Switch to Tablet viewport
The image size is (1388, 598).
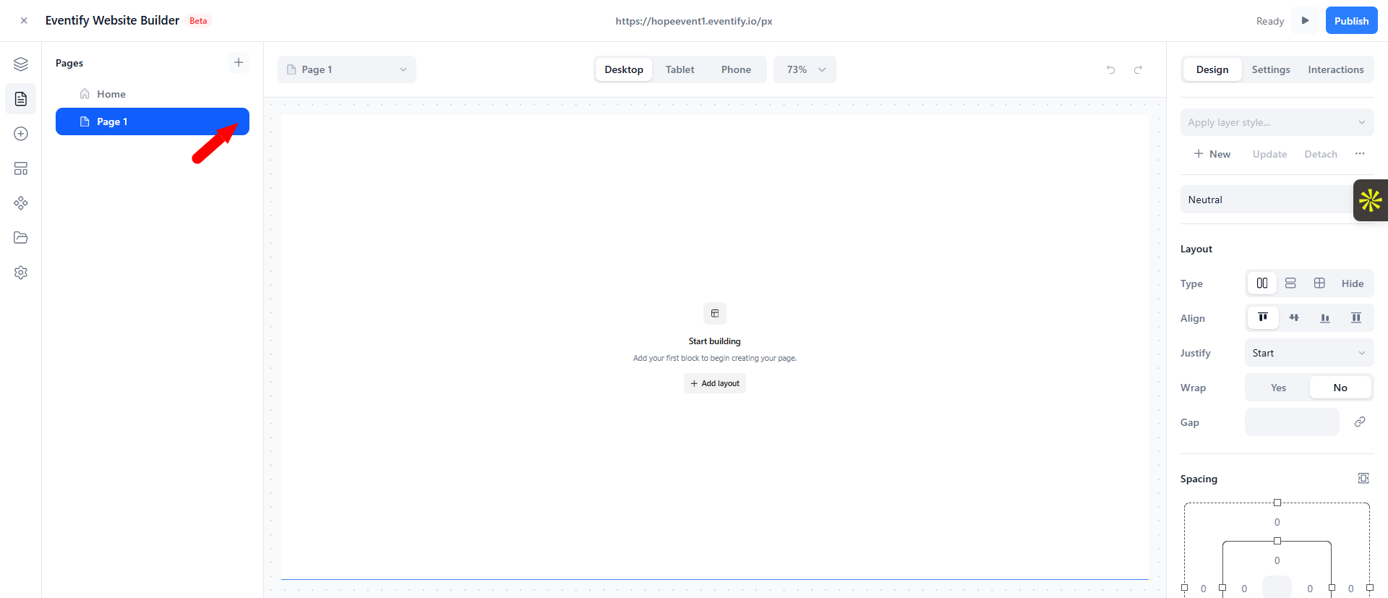(680, 69)
